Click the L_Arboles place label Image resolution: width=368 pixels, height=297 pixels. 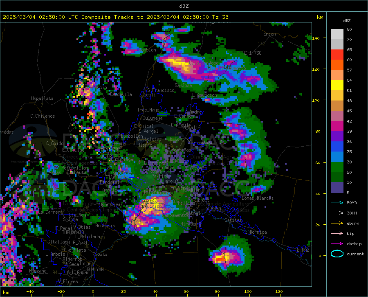pos(55,254)
